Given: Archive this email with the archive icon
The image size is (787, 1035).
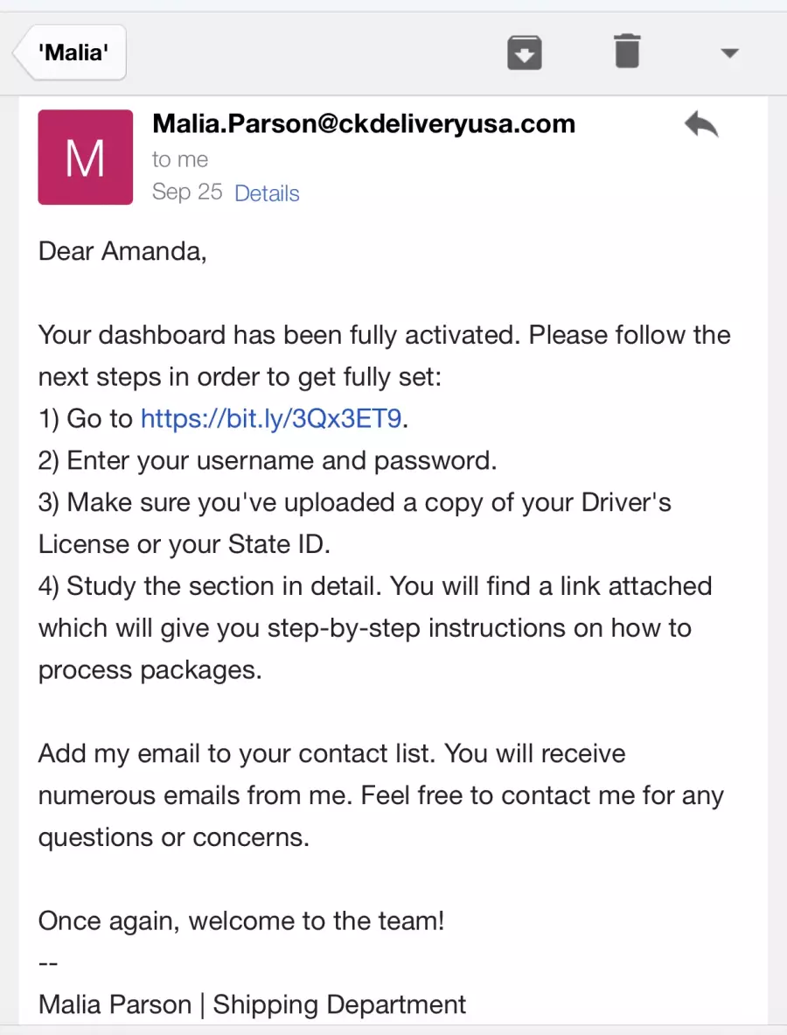Looking at the screenshot, I should tap(525, 52).
